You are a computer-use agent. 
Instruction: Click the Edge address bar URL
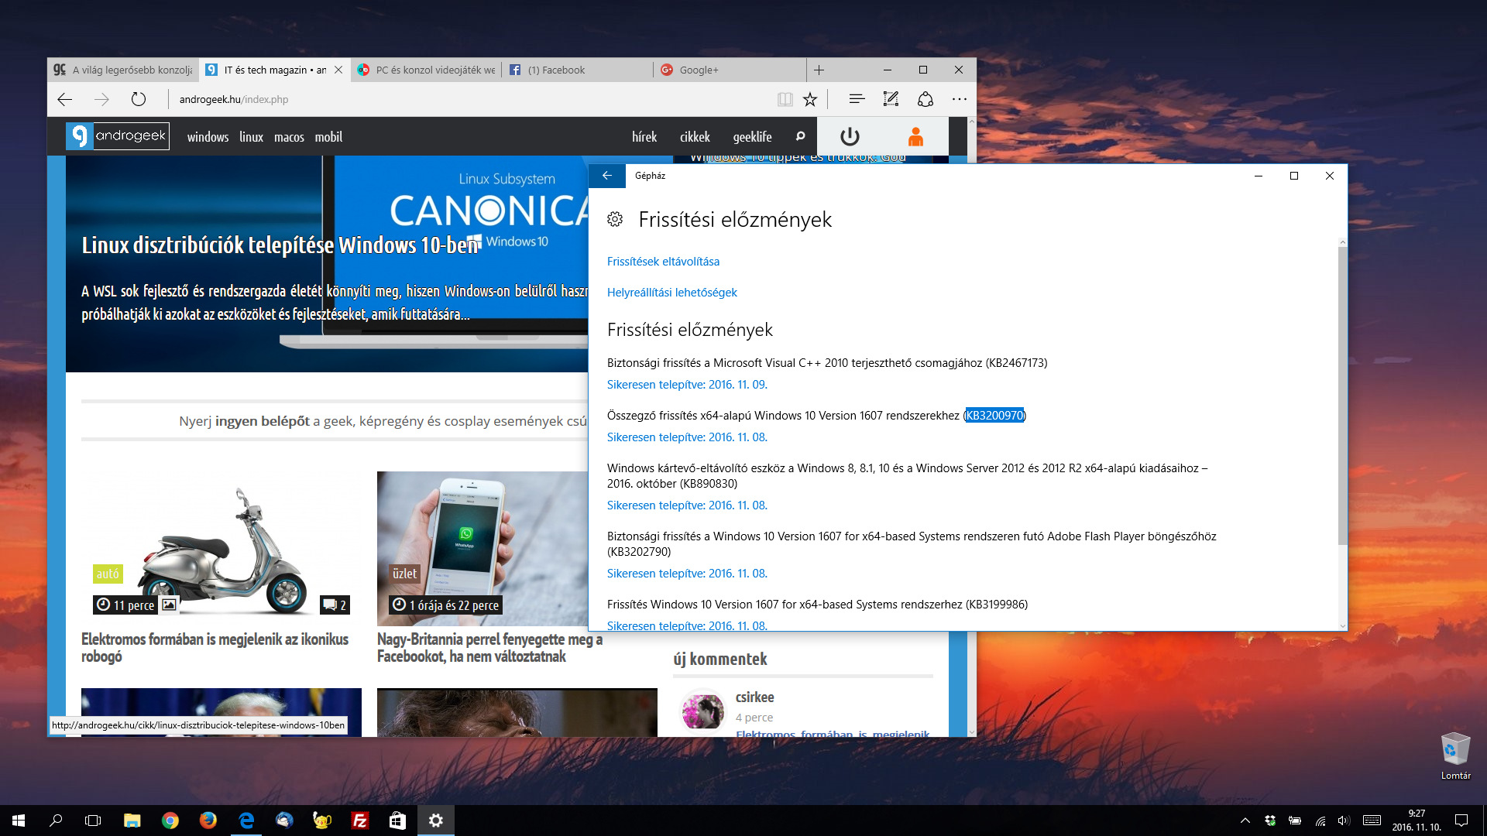tap(234, 99)
